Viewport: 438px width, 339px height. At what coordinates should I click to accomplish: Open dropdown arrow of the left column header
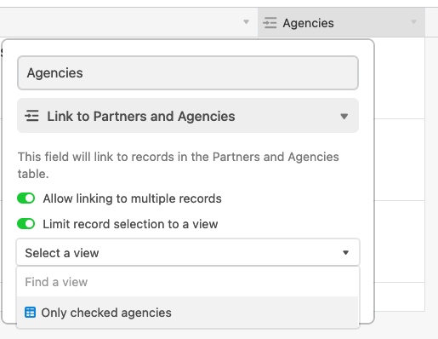coord(246,22)
